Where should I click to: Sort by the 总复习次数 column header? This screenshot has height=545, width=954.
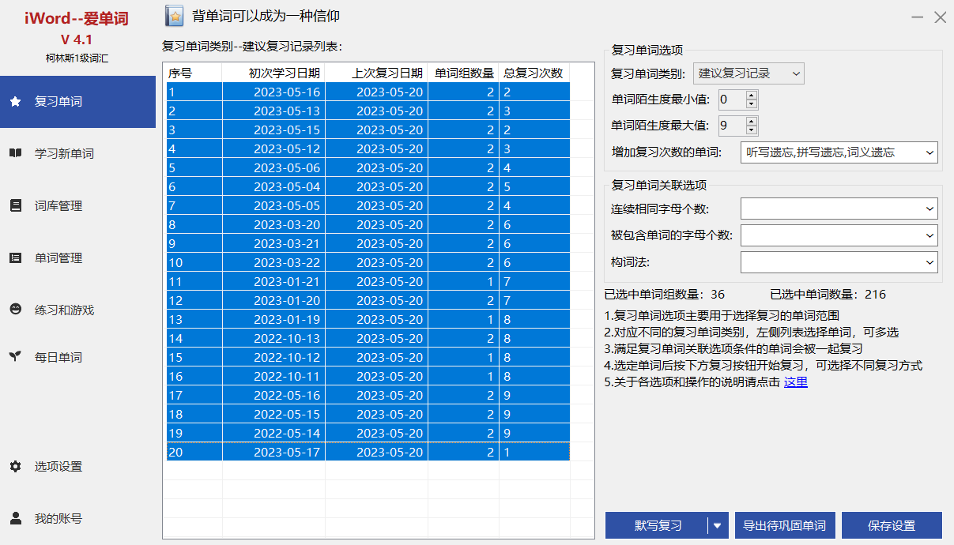point(534,73)
